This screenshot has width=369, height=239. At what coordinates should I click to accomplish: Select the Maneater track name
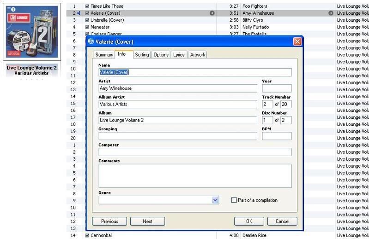pyautogui.click(x=100, y=27)
